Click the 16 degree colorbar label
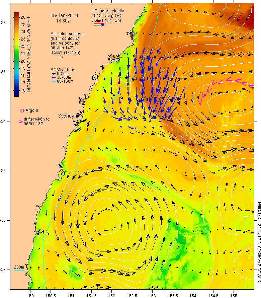 23,90
